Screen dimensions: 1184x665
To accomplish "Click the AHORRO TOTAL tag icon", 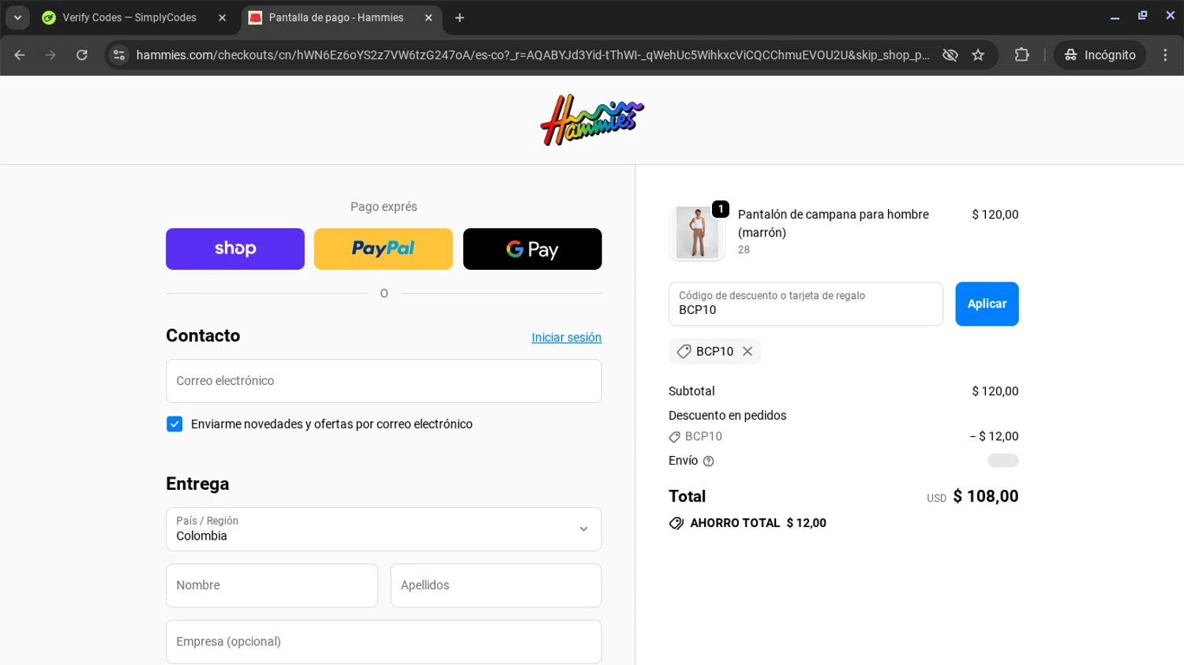I will (x=676, y=523).
